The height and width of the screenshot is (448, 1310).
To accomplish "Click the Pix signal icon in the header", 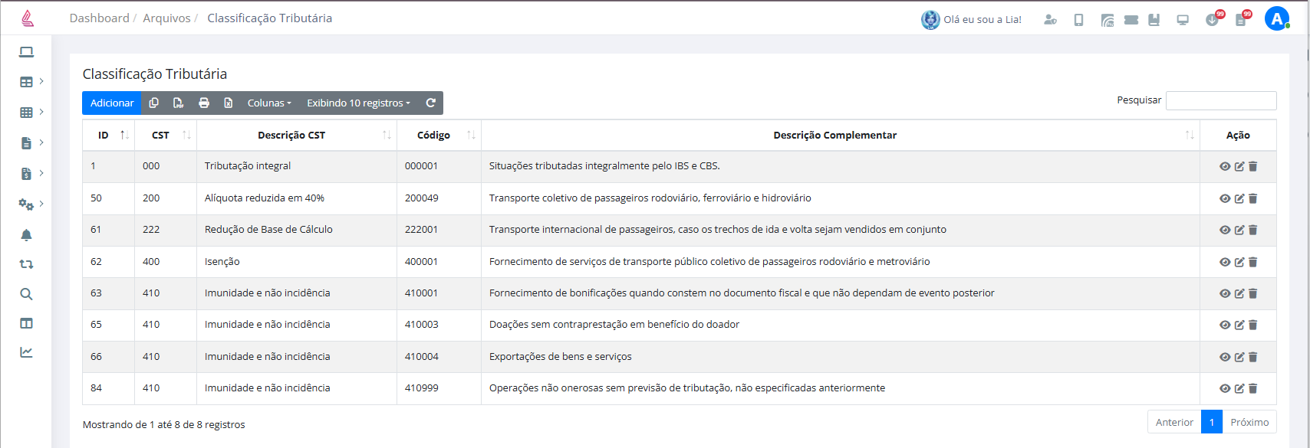I will 1107,20.
